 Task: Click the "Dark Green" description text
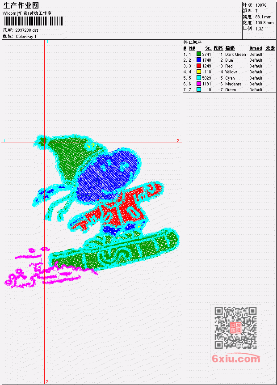pyautogui.click(x=235, y=55)
